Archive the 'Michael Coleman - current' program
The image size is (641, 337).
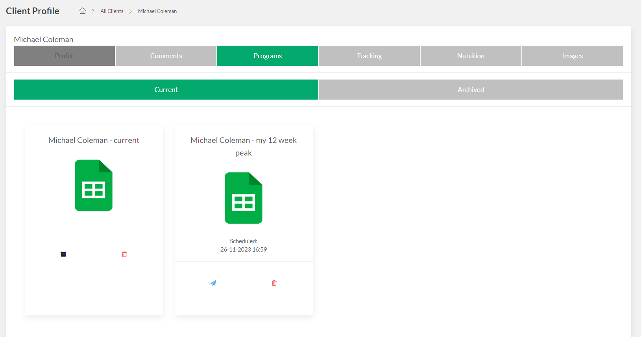coord(63,254)
